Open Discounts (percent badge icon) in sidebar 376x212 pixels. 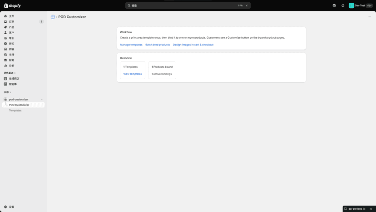pyautogui.click(x=23, y=44)
